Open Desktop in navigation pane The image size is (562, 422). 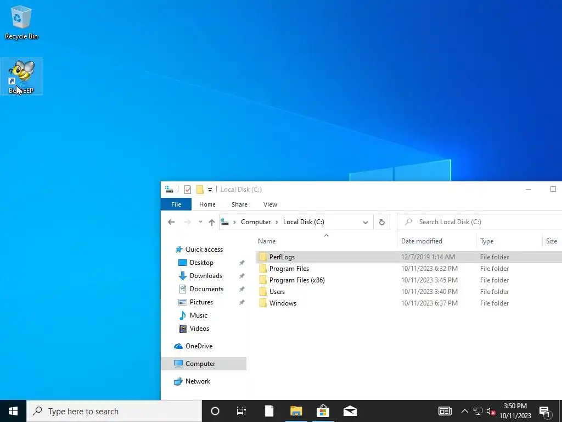tap(201, 263)
